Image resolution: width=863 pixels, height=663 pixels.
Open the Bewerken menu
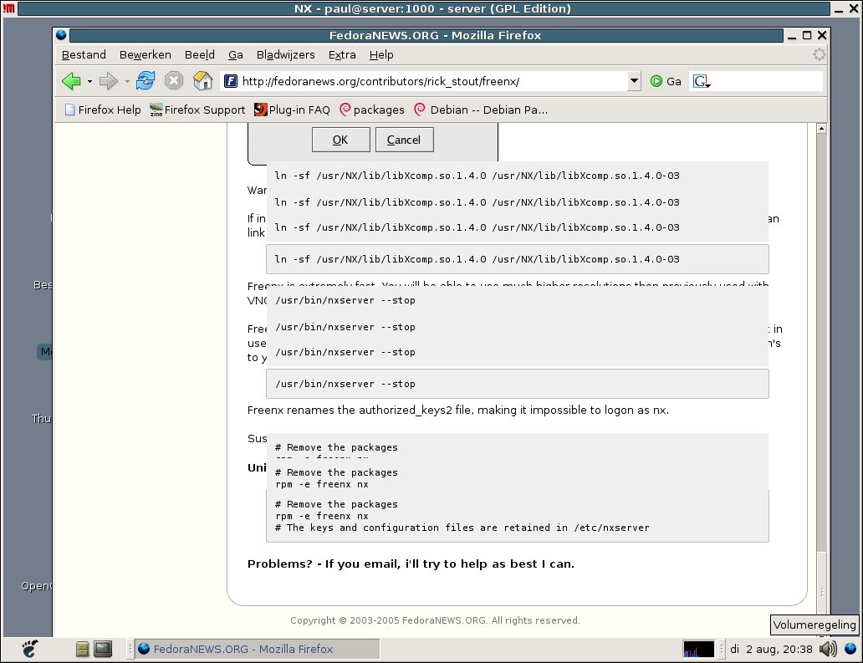146,55
